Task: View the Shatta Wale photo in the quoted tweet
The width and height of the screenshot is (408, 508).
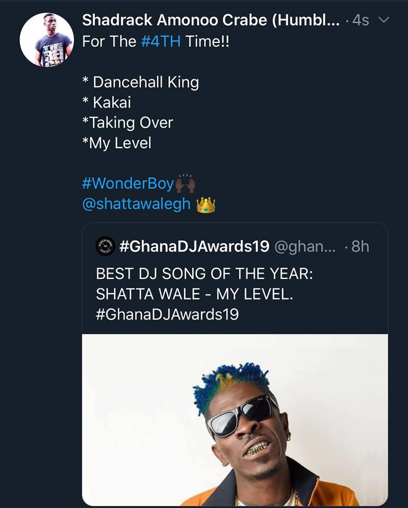Action: [x=235, y=419]
